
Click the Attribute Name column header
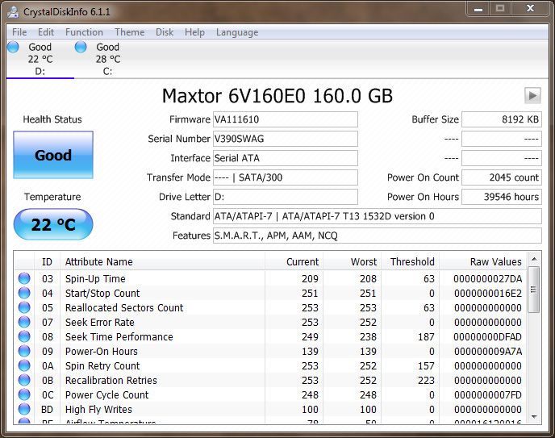[162, 262]
